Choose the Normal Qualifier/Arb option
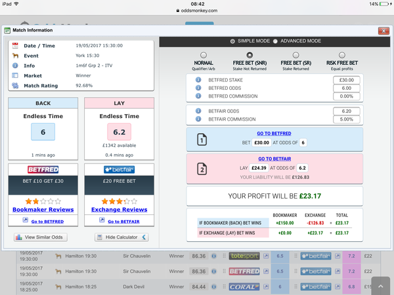This screenshot has height=295, width=394. tap(204, 55)
